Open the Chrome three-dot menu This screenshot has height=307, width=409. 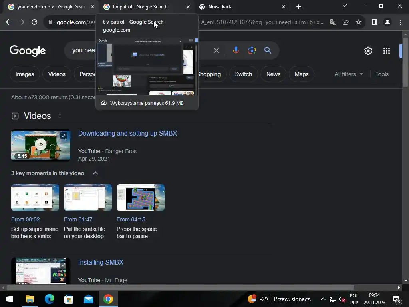coord(400,22)
